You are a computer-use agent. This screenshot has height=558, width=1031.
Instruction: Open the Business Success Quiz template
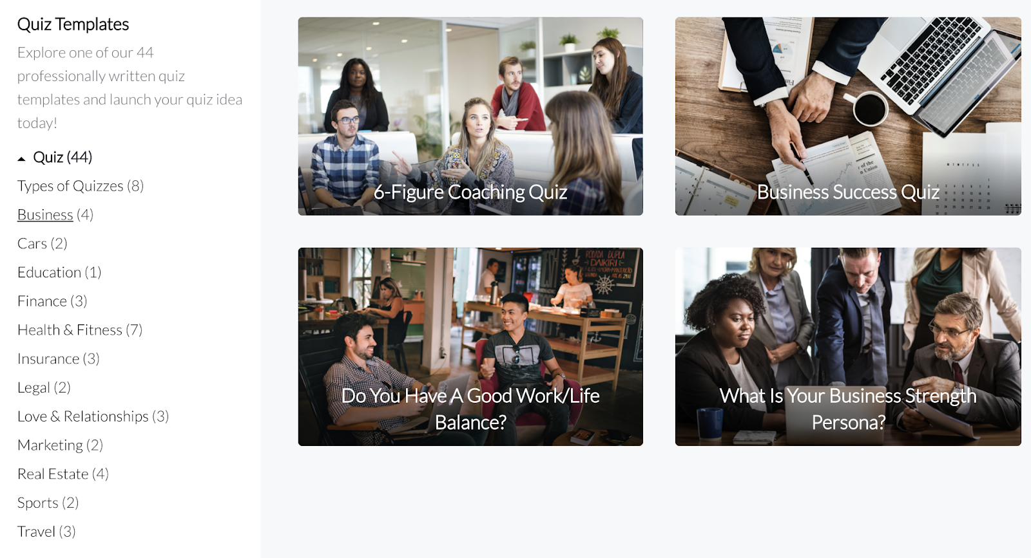click(848, 116)
